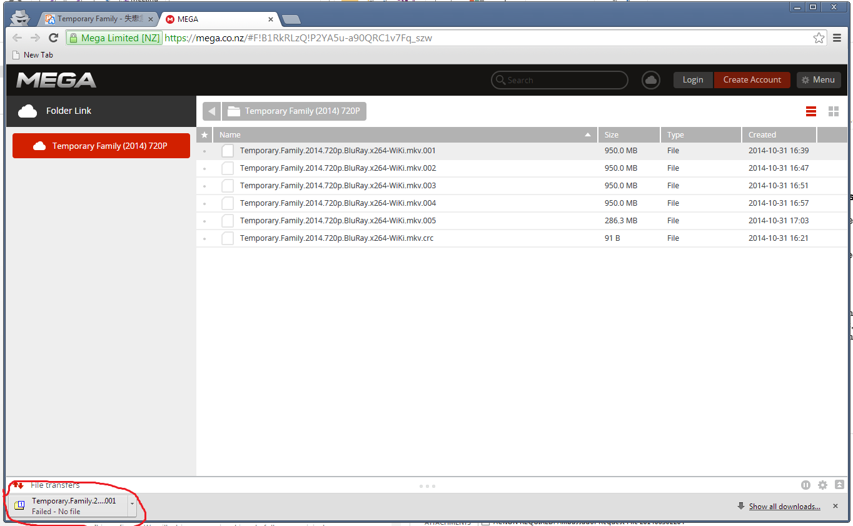Sort files by the Type column

(701, 134)
